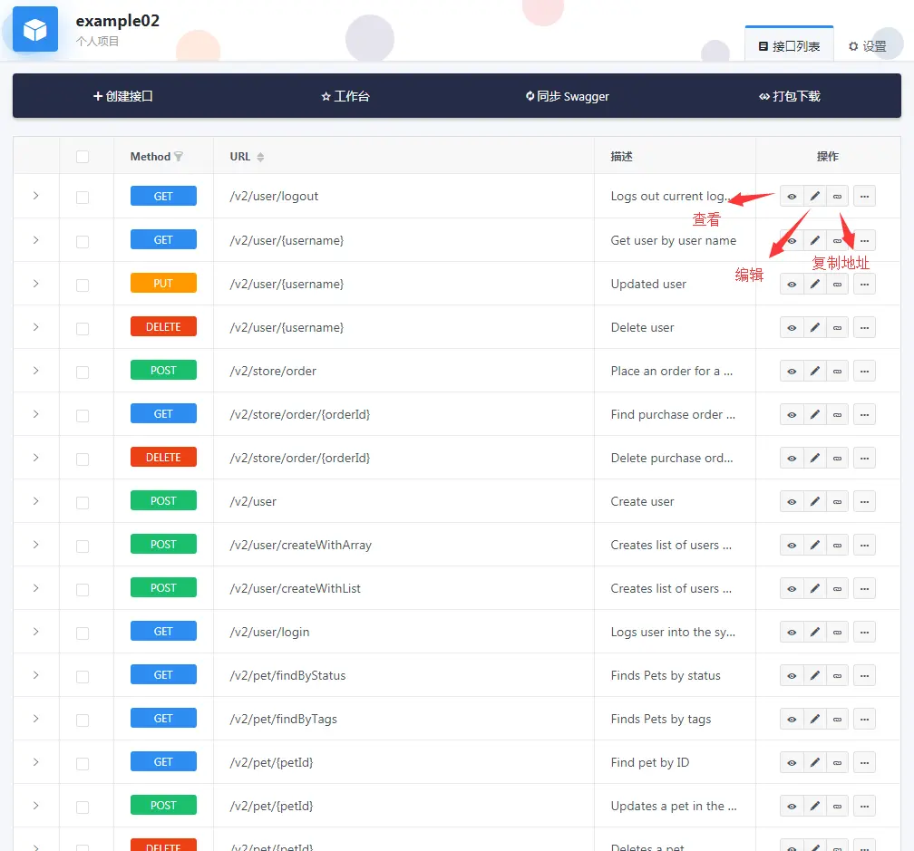Expand the GET /v2/user/{username} row
The height and width of the screenshot is (851, 914).
35,240
